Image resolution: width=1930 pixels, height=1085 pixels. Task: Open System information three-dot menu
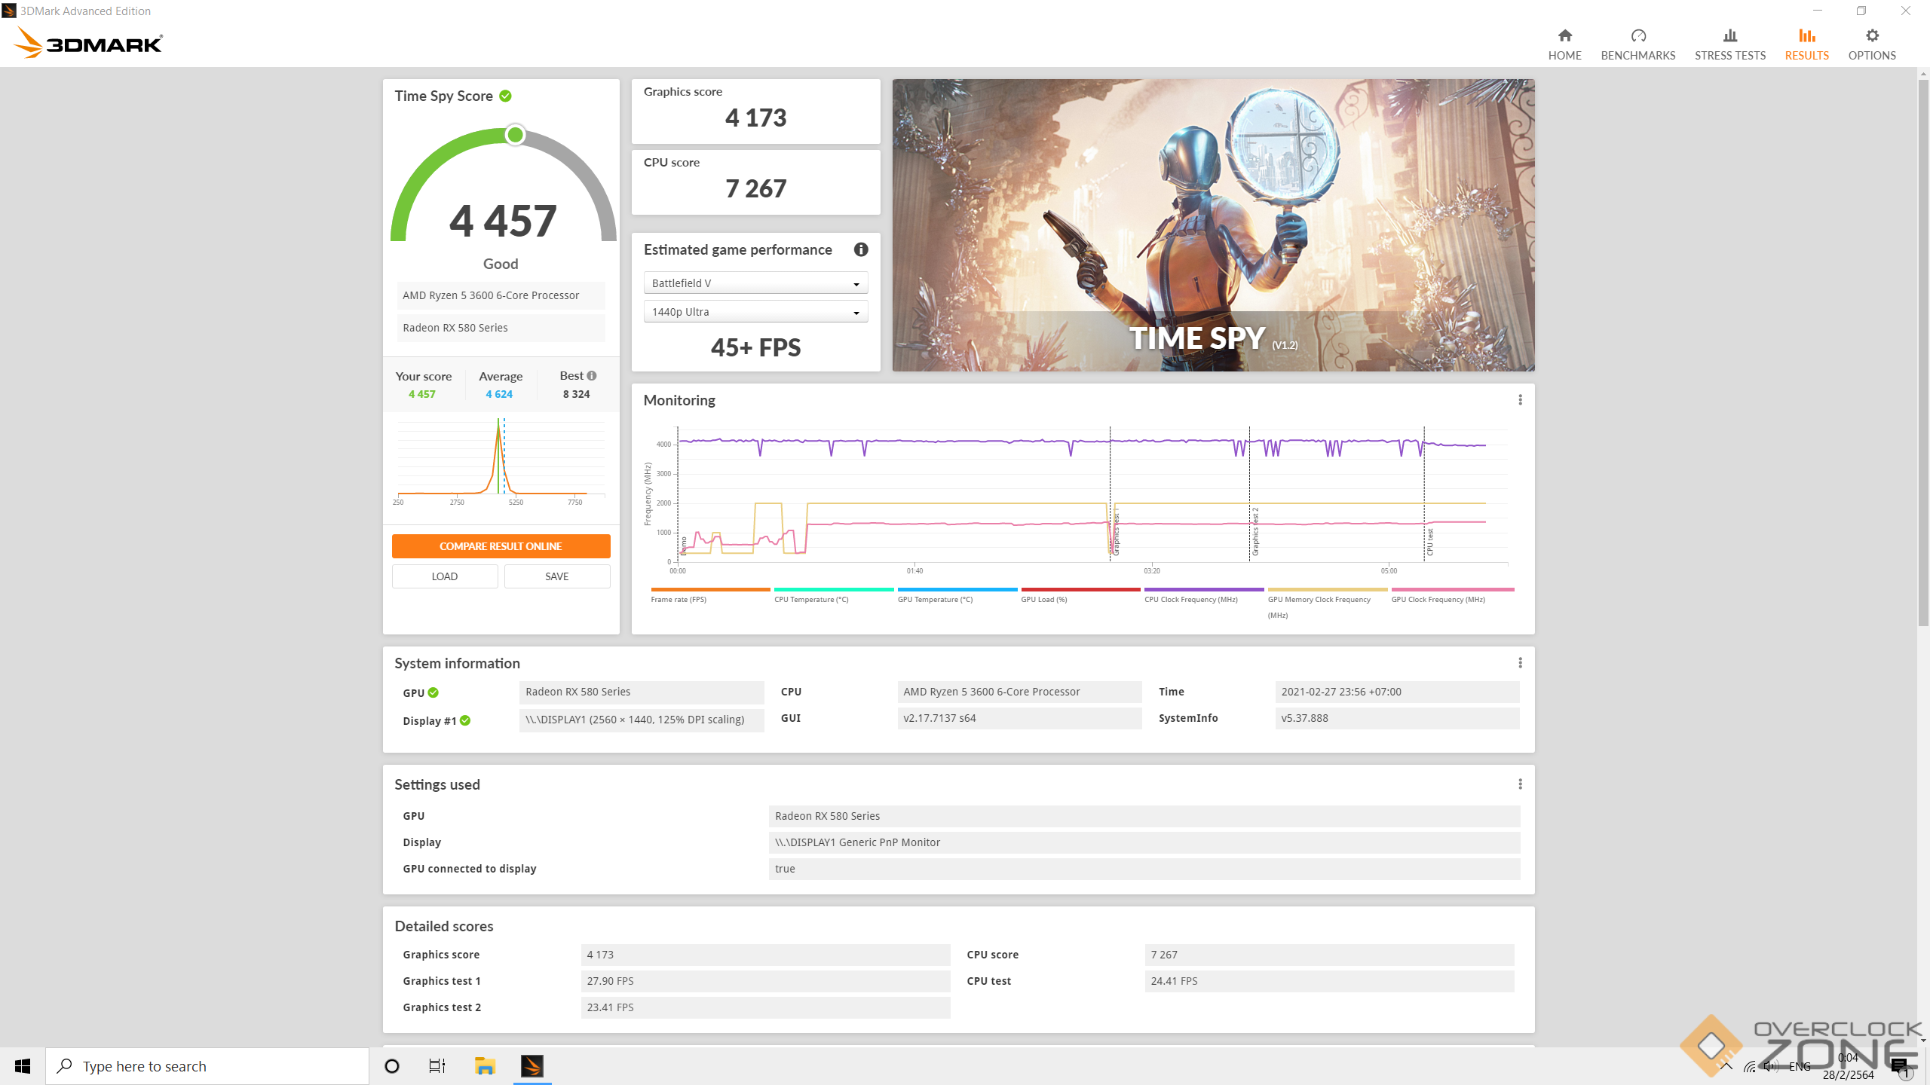coord(1519,663)
